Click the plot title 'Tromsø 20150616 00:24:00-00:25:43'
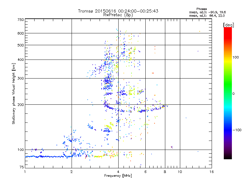This screenshot has height=187, width=249. 118,11
